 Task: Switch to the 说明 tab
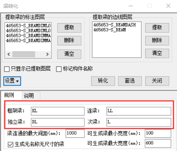tap(29, 96)
